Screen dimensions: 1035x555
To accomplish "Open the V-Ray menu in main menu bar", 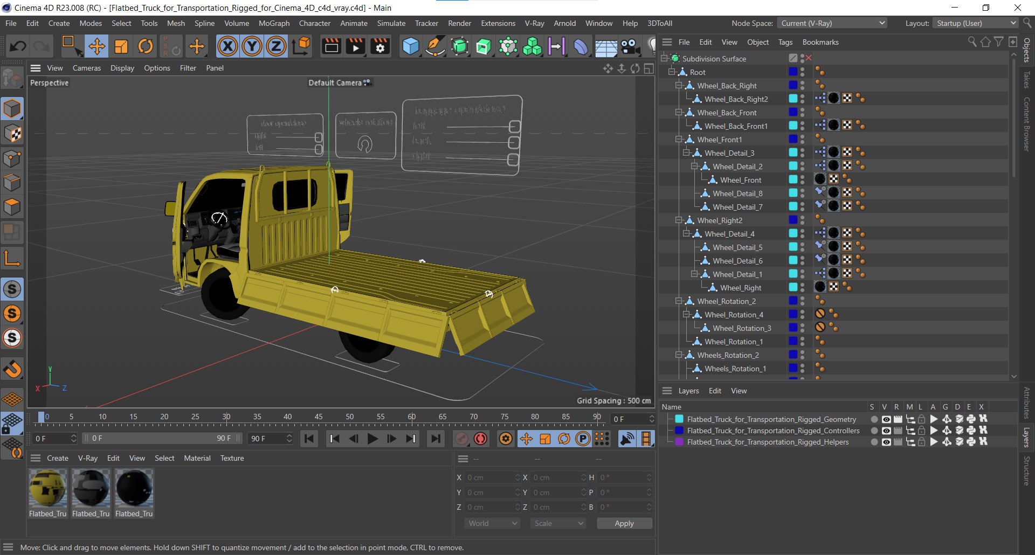I will (x=534, y=23).
